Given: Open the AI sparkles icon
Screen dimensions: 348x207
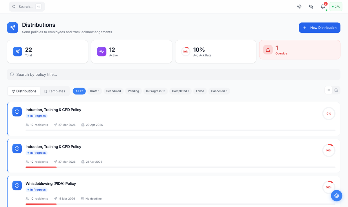Looking at the screenshot, I should [x=311, y=7].
